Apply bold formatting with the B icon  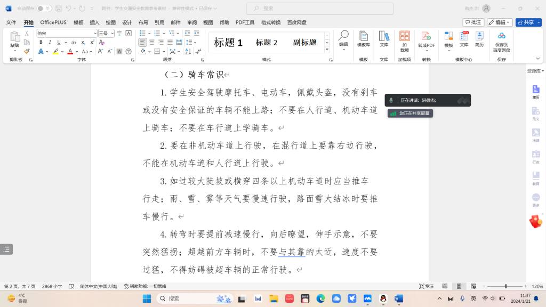(41, 42)
